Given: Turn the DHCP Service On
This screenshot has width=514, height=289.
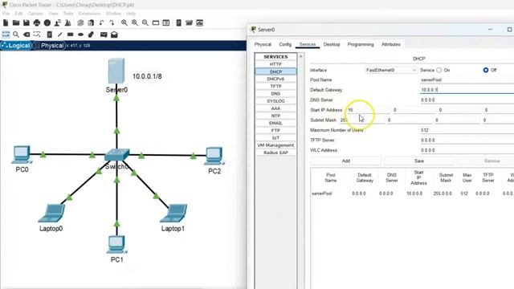Looking at the screenshot, I should 439,70.
